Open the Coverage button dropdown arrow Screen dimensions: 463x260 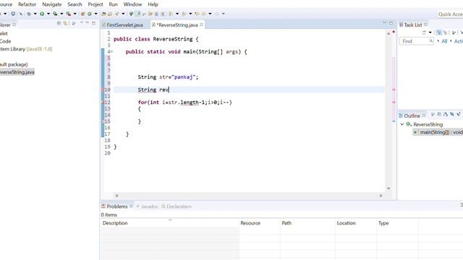click(x=61, y=14)
